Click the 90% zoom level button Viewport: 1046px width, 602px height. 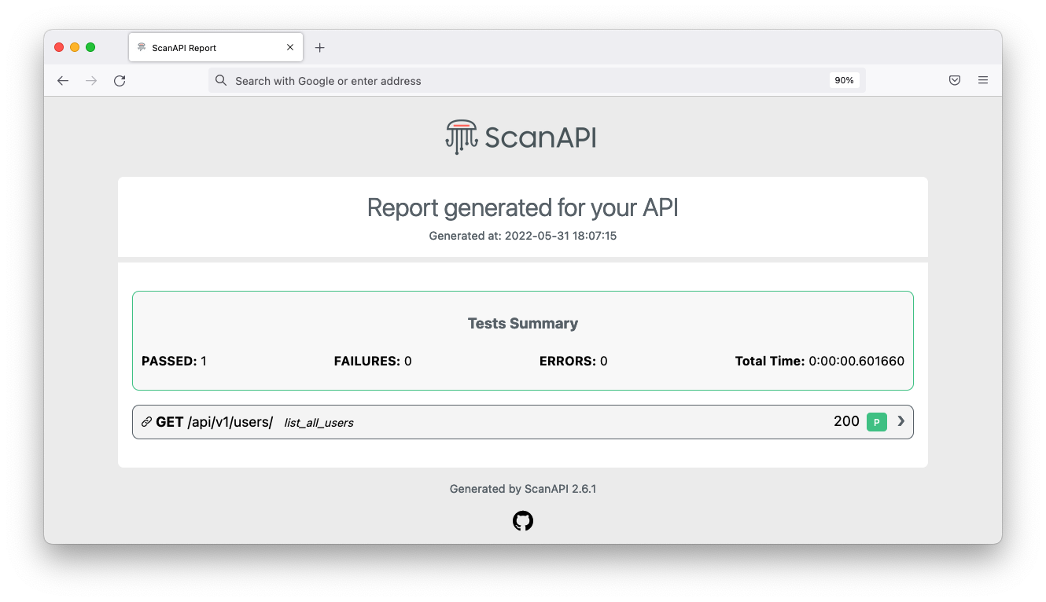pyautogui.click(x=844, y=79)
